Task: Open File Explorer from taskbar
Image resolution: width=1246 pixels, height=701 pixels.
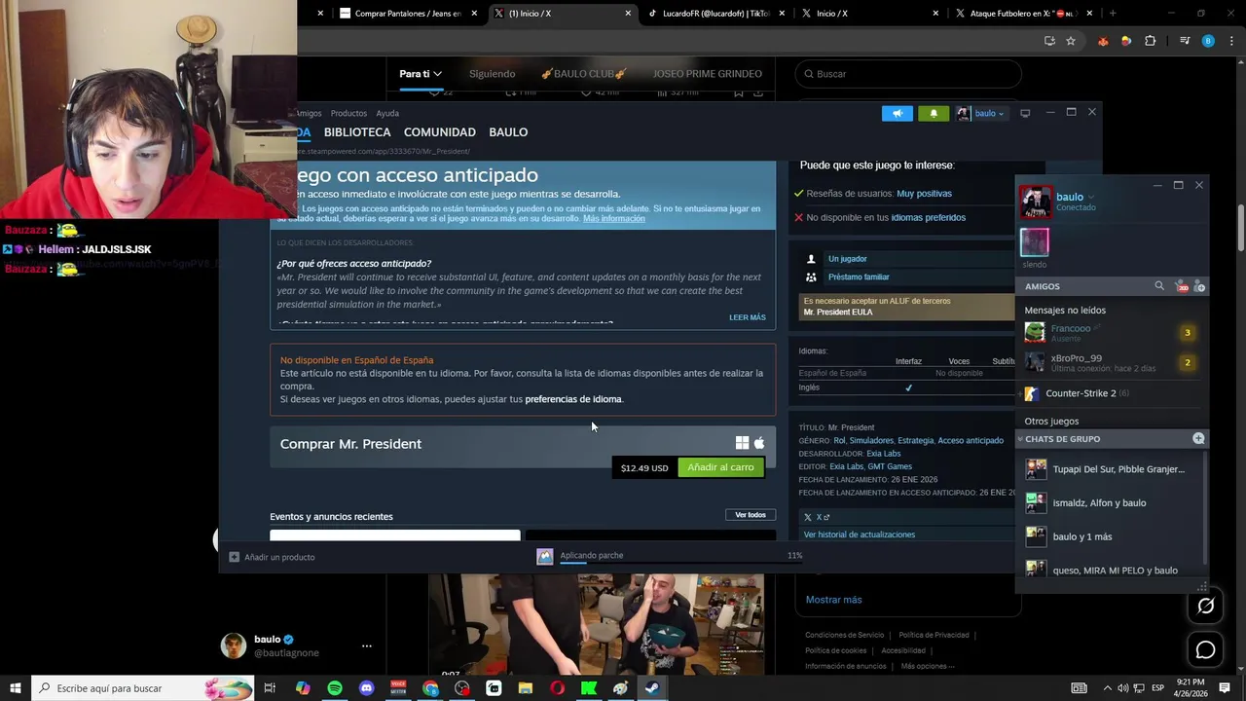Action: pyautogui.click(x=526, y=688)
